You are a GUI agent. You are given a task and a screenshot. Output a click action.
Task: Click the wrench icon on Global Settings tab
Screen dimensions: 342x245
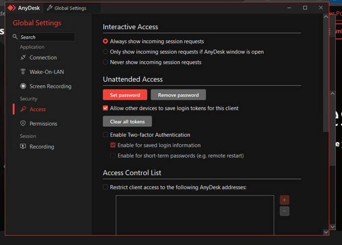tap(50, 8)
